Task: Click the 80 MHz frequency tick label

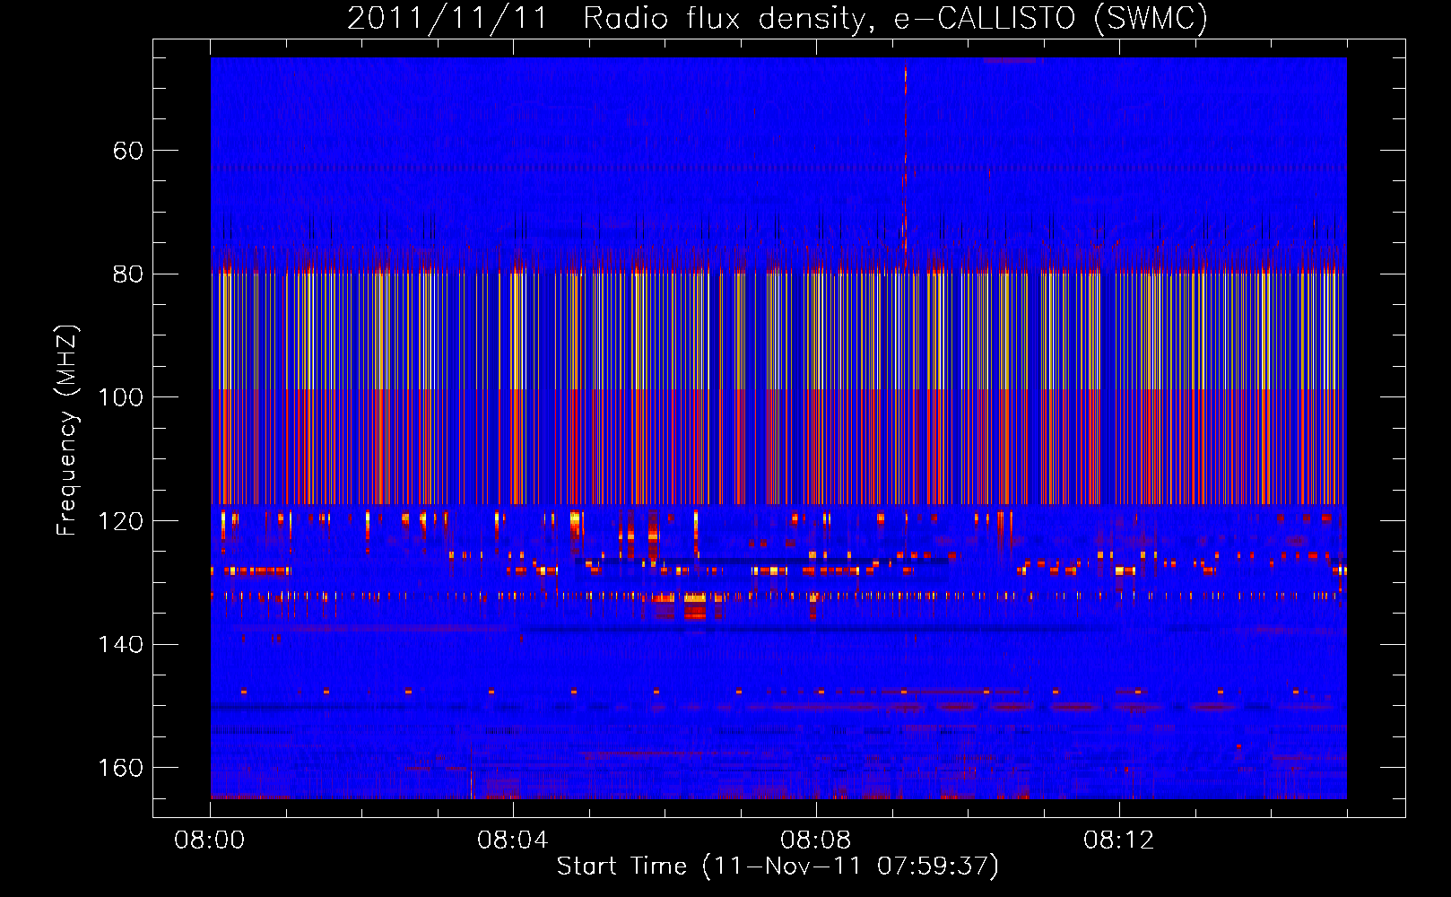Action: tap(128, 274)
